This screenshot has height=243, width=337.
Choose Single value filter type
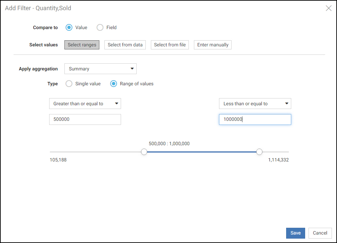click(69, 84)
